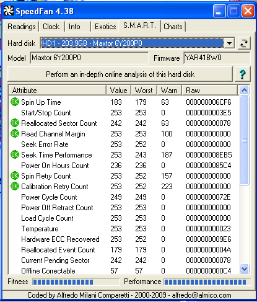Screen dimensions: 257x302
Task: Perform an in-depth online analysis button
Action: point(120,74)
